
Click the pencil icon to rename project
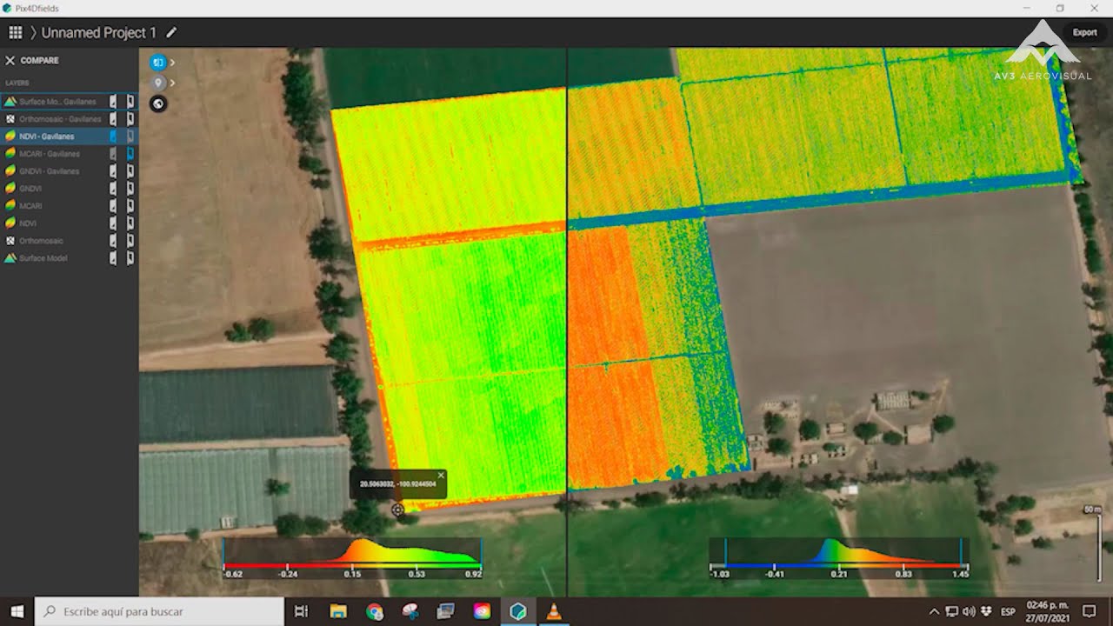pyautogui.click(x=171, y=33)
